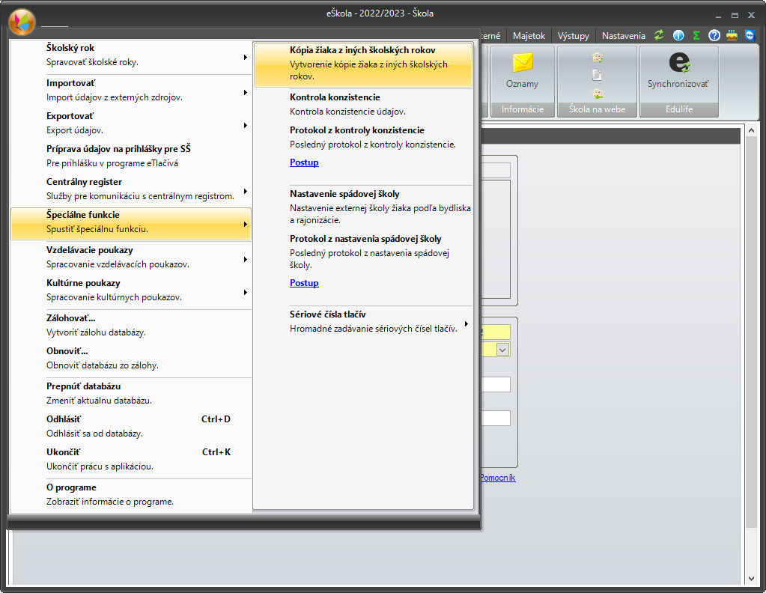Click the birthday cake icon
The width and height of the screenshot is (766, 593).
coord(732,35)
